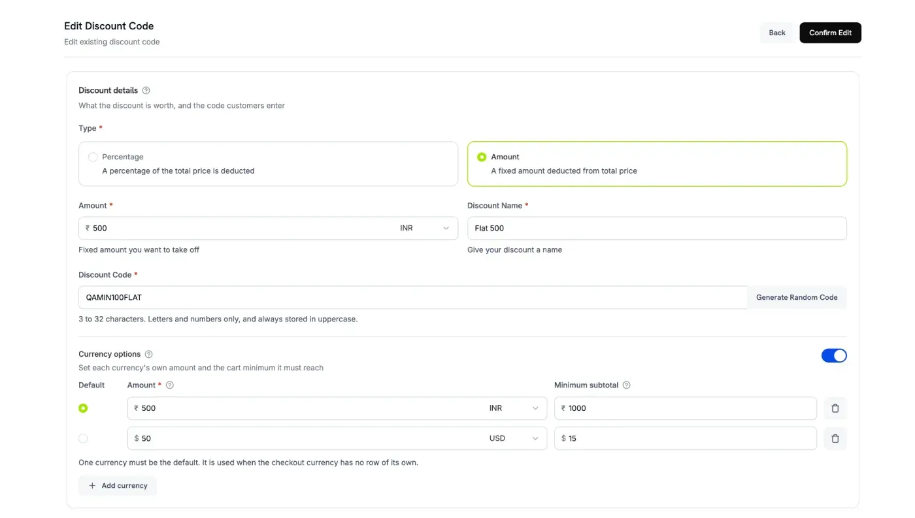
Task: Delete the INR currency row
Action: pyautogui.click(x=835, y=408)
